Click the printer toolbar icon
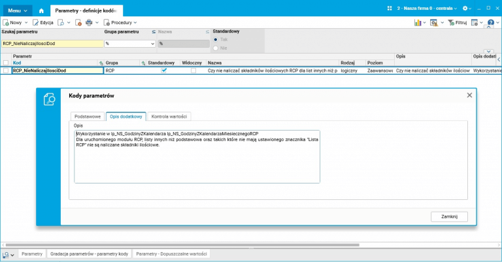This screenshot has height=262, width=502. [89, 23]
